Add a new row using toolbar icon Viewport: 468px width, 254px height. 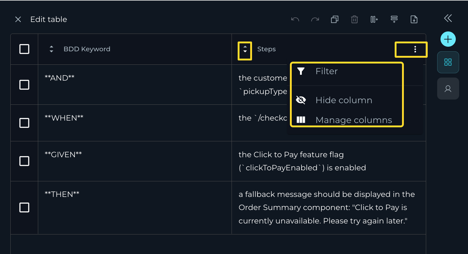[x=394, y=20]
